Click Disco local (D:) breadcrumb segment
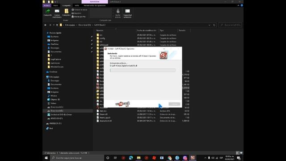286x161 pixels. 84,25
